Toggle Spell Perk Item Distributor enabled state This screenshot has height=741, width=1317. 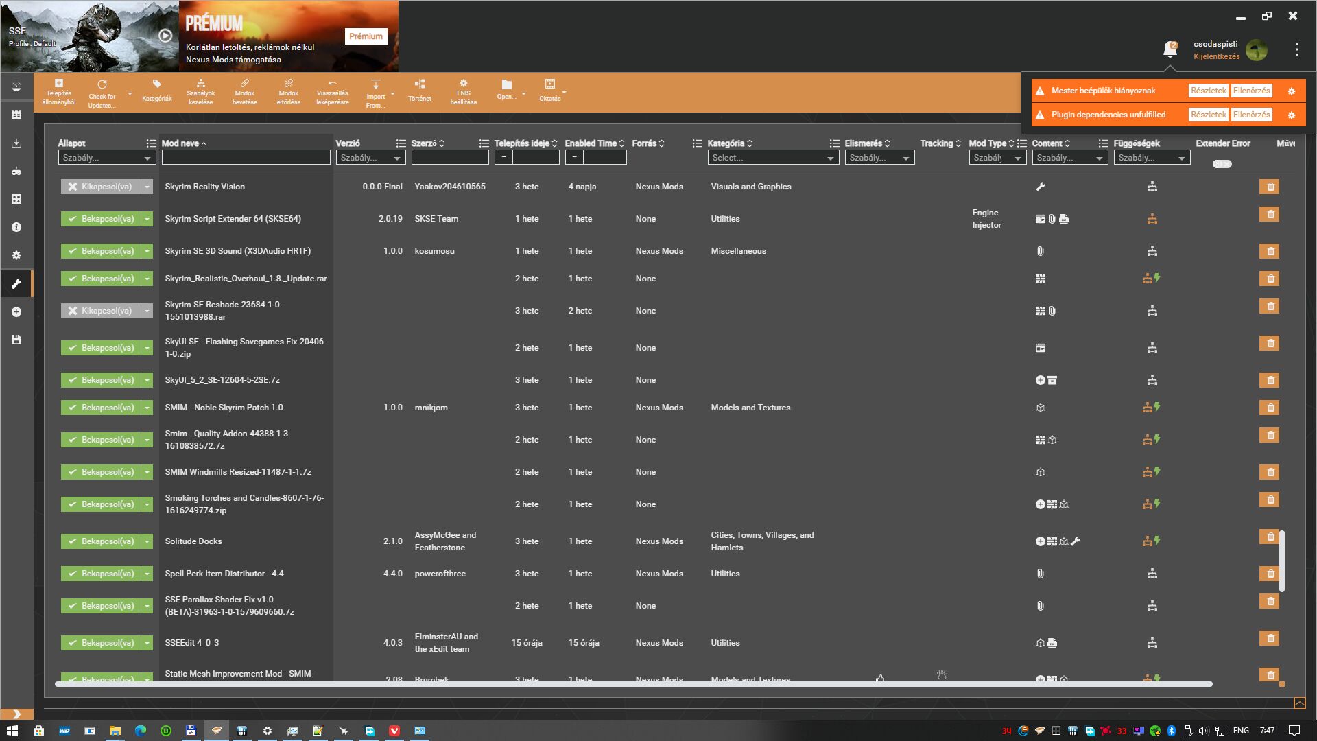[100, 574]
